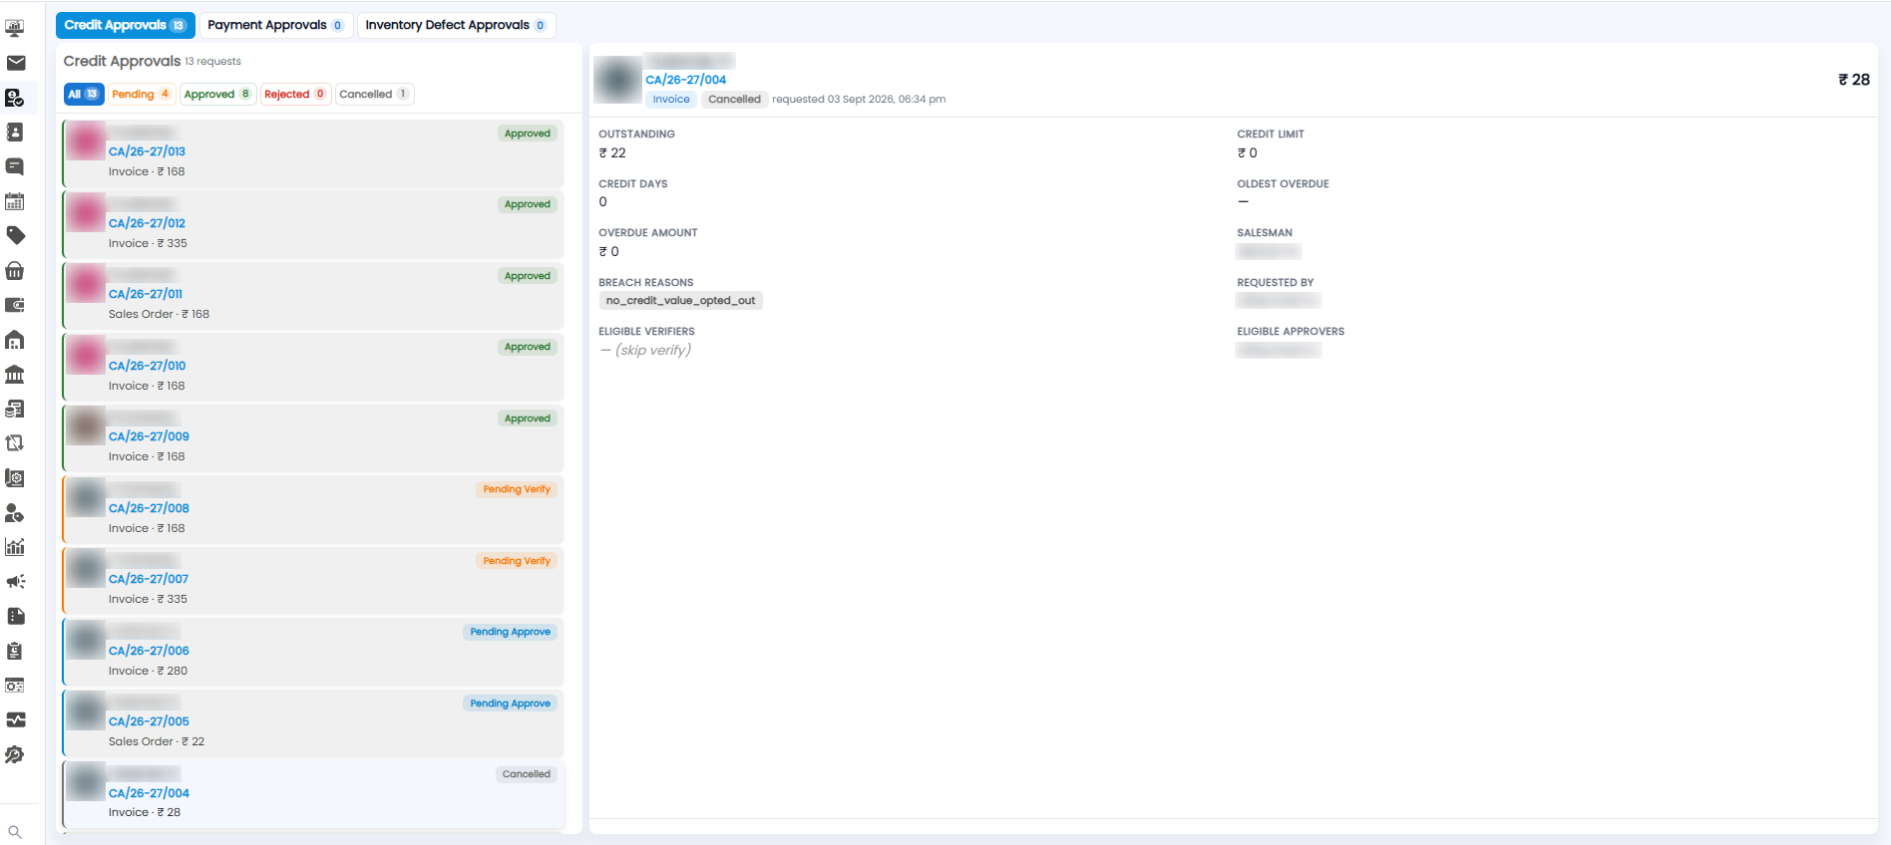The width and height of the screenshot is (1891, 845).
Task: Open request CA/26-27/005 link
Action: [x=149, y=721]
